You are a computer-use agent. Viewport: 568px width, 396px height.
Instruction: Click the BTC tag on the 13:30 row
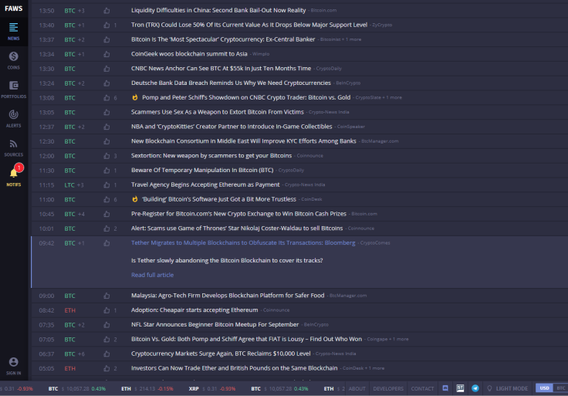70,69
